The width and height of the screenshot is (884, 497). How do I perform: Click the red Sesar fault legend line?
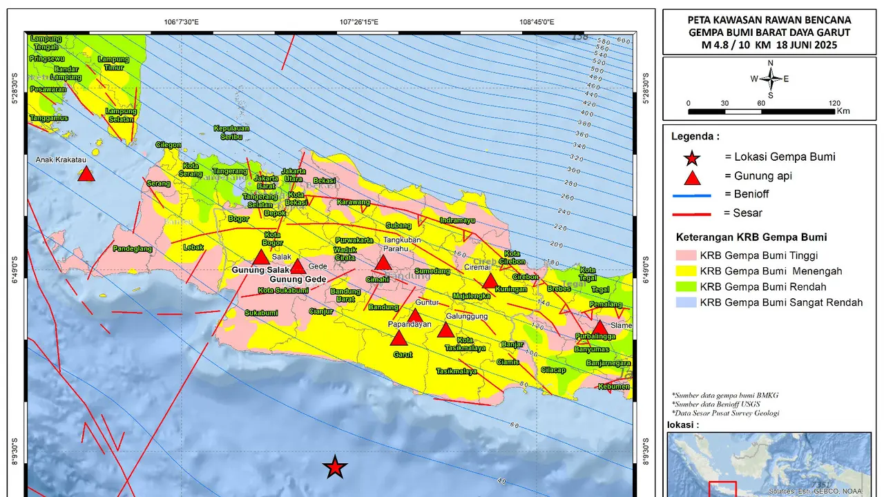pyautogui.click(x=691, y=213)
